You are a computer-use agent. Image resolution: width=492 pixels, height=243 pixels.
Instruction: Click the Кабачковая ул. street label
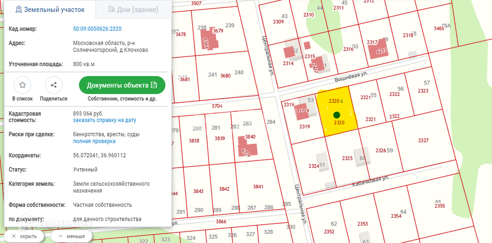[370, 181]
